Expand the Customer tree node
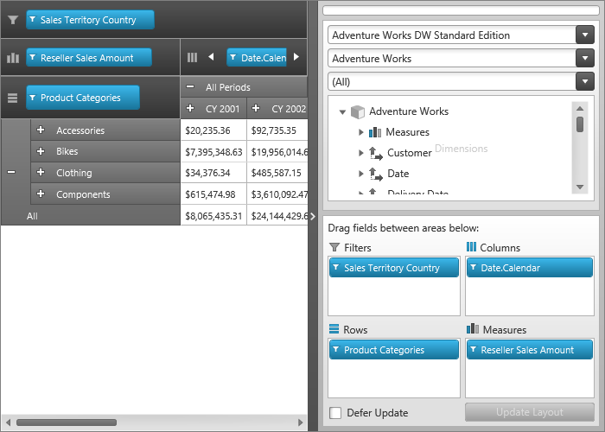 pos(360,153)
